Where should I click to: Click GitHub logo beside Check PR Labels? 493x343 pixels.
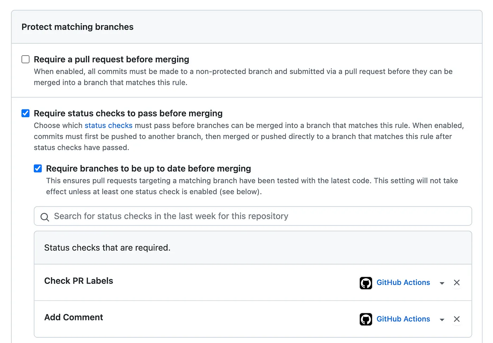point(366,283)
